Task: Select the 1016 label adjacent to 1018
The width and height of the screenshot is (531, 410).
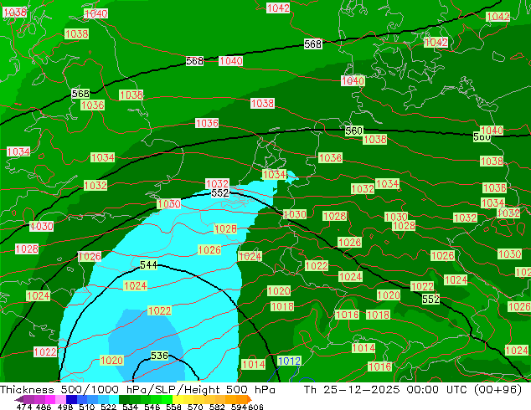Action: coord(347,315)
